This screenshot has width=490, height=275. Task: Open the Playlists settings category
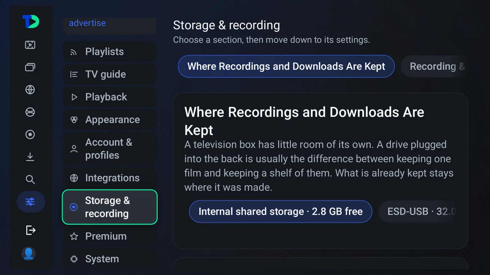tap(110, 52)
